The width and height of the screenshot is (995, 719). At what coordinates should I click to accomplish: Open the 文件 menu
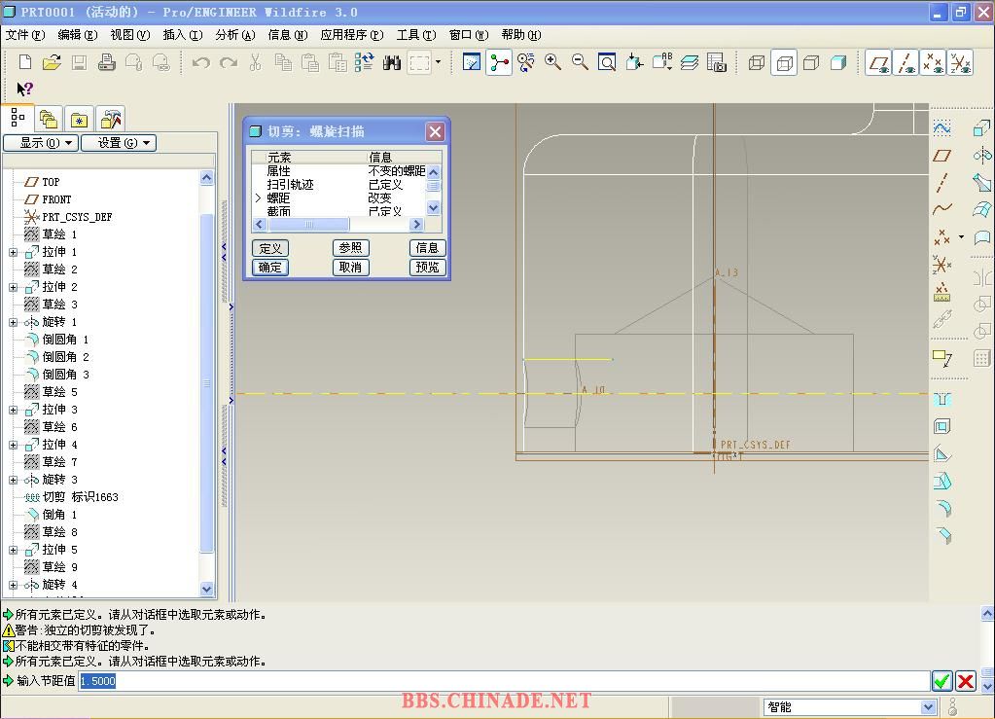(25, 35)
